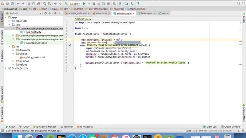Open the Run tool window
This screenshot has width=246, height=138.
[10, 127]
